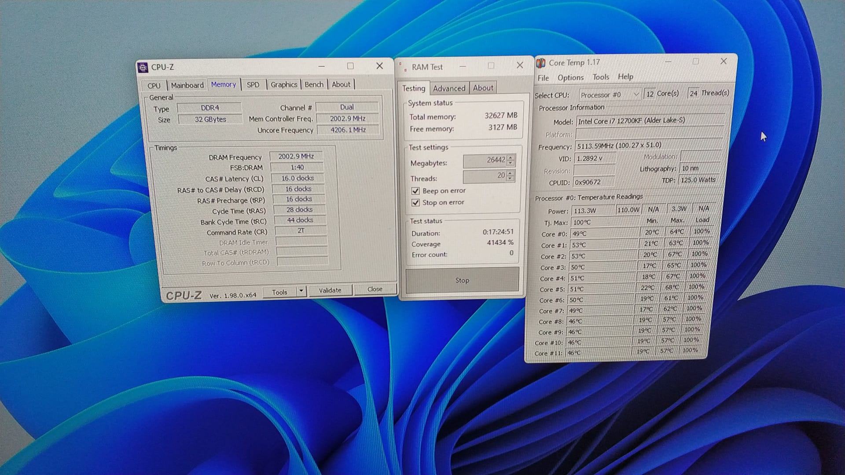Increase the Megabytes stepper up arrow

coord(511,158)
